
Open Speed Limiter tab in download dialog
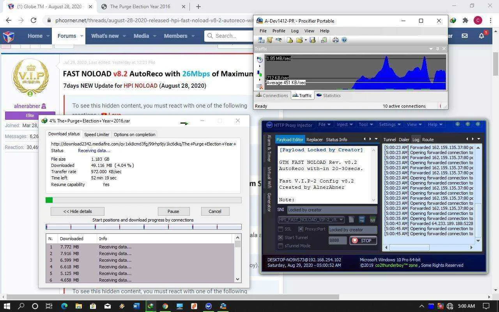[97, 134]
